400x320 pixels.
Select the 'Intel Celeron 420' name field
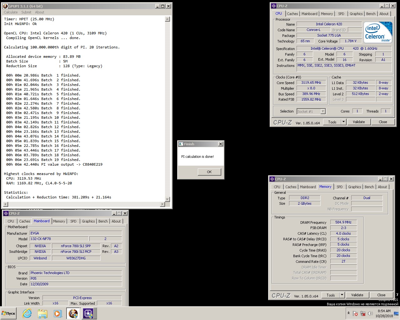pos(329,24)
